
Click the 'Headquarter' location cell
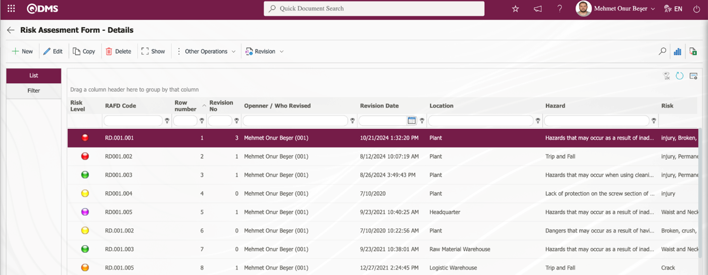445,212
